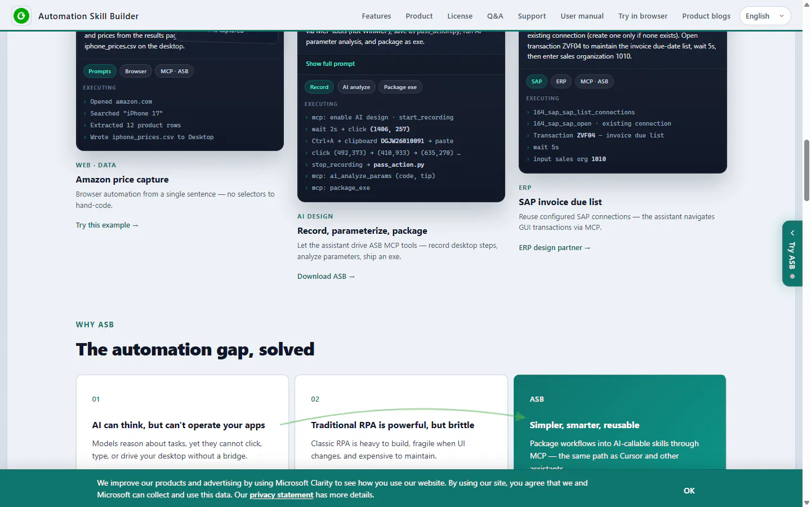Accept the cookie notice with OK

(x=689, y=490)
